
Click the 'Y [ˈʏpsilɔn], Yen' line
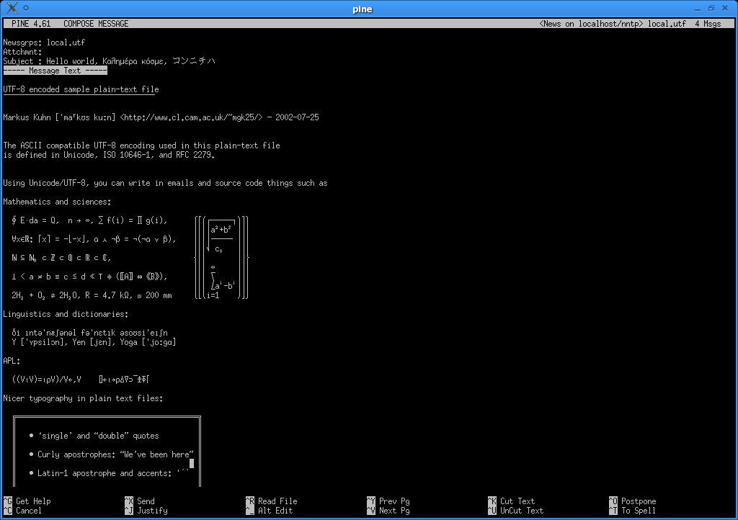click(x=94, y=342)
